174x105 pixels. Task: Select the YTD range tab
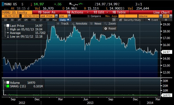pos(33,20)
